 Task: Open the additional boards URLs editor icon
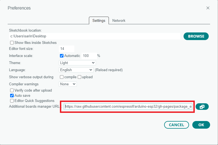pos(202,107)
